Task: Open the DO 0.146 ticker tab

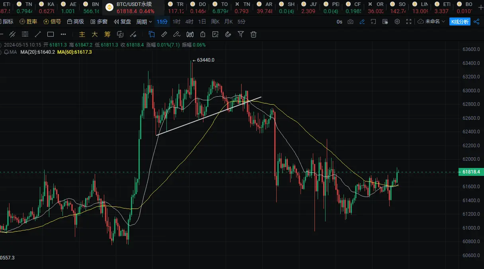Action: (x=199, y=7)
